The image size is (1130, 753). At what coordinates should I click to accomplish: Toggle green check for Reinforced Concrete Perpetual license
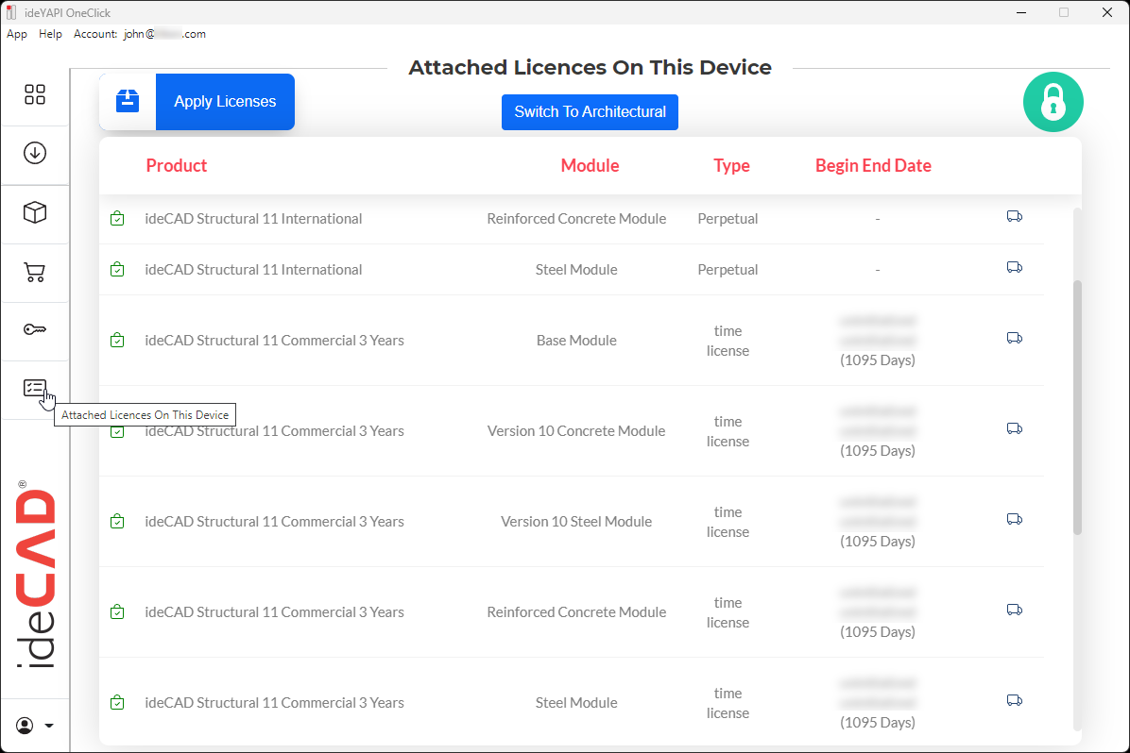point(117,219)
